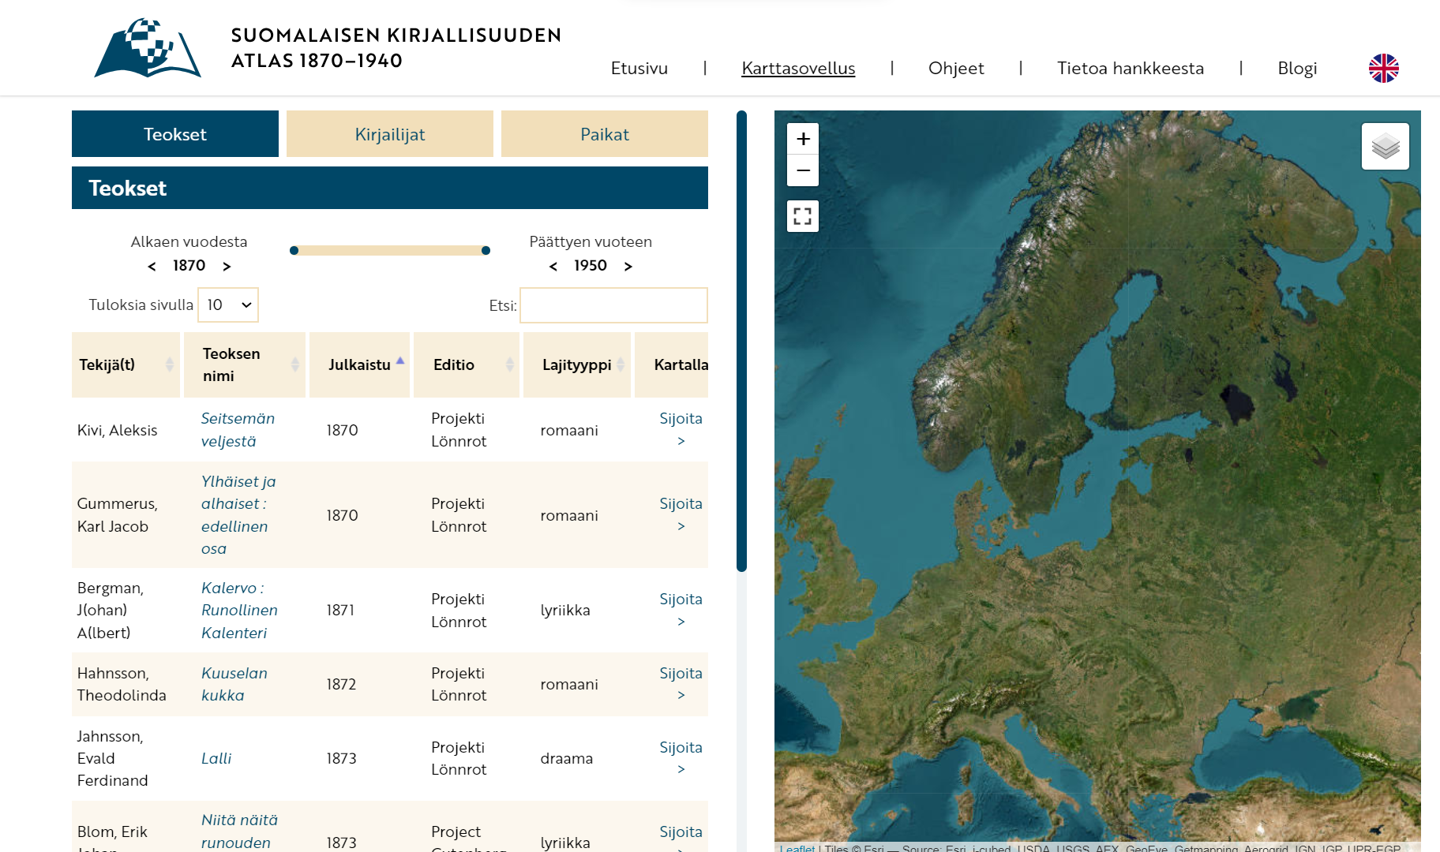The width and height of the screenshot is (1440, 852).
Task: Enter fullscreen map view
Action: [x=803, y=216]
